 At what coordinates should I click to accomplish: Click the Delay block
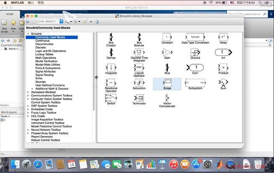coord(223,39)
